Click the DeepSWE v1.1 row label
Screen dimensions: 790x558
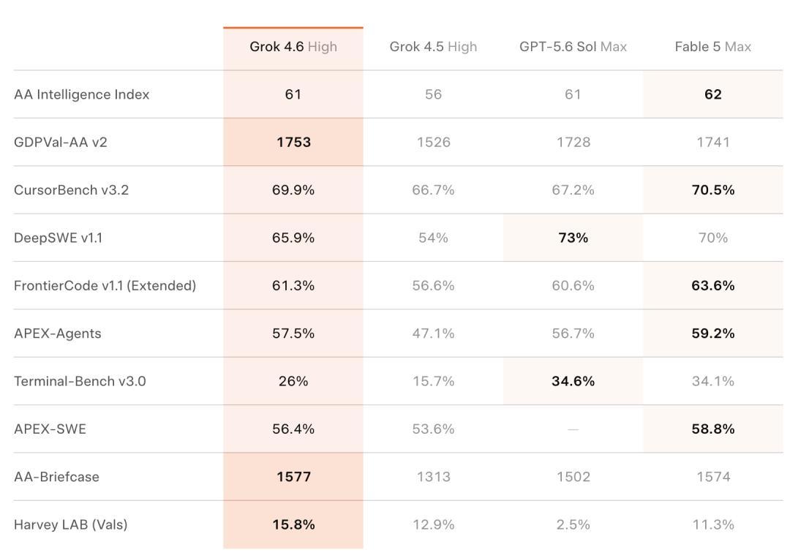pyautogui.click(x=58, y=238)
